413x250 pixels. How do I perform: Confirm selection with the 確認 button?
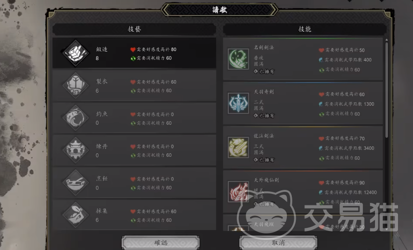(x=160, y=242)
